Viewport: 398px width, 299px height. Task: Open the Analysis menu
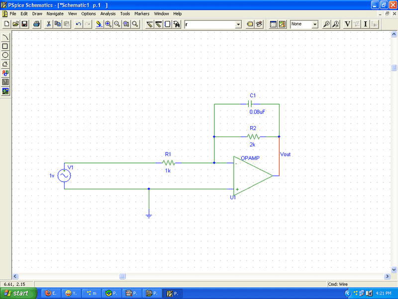pyautogui.click(x=108, y=13)
